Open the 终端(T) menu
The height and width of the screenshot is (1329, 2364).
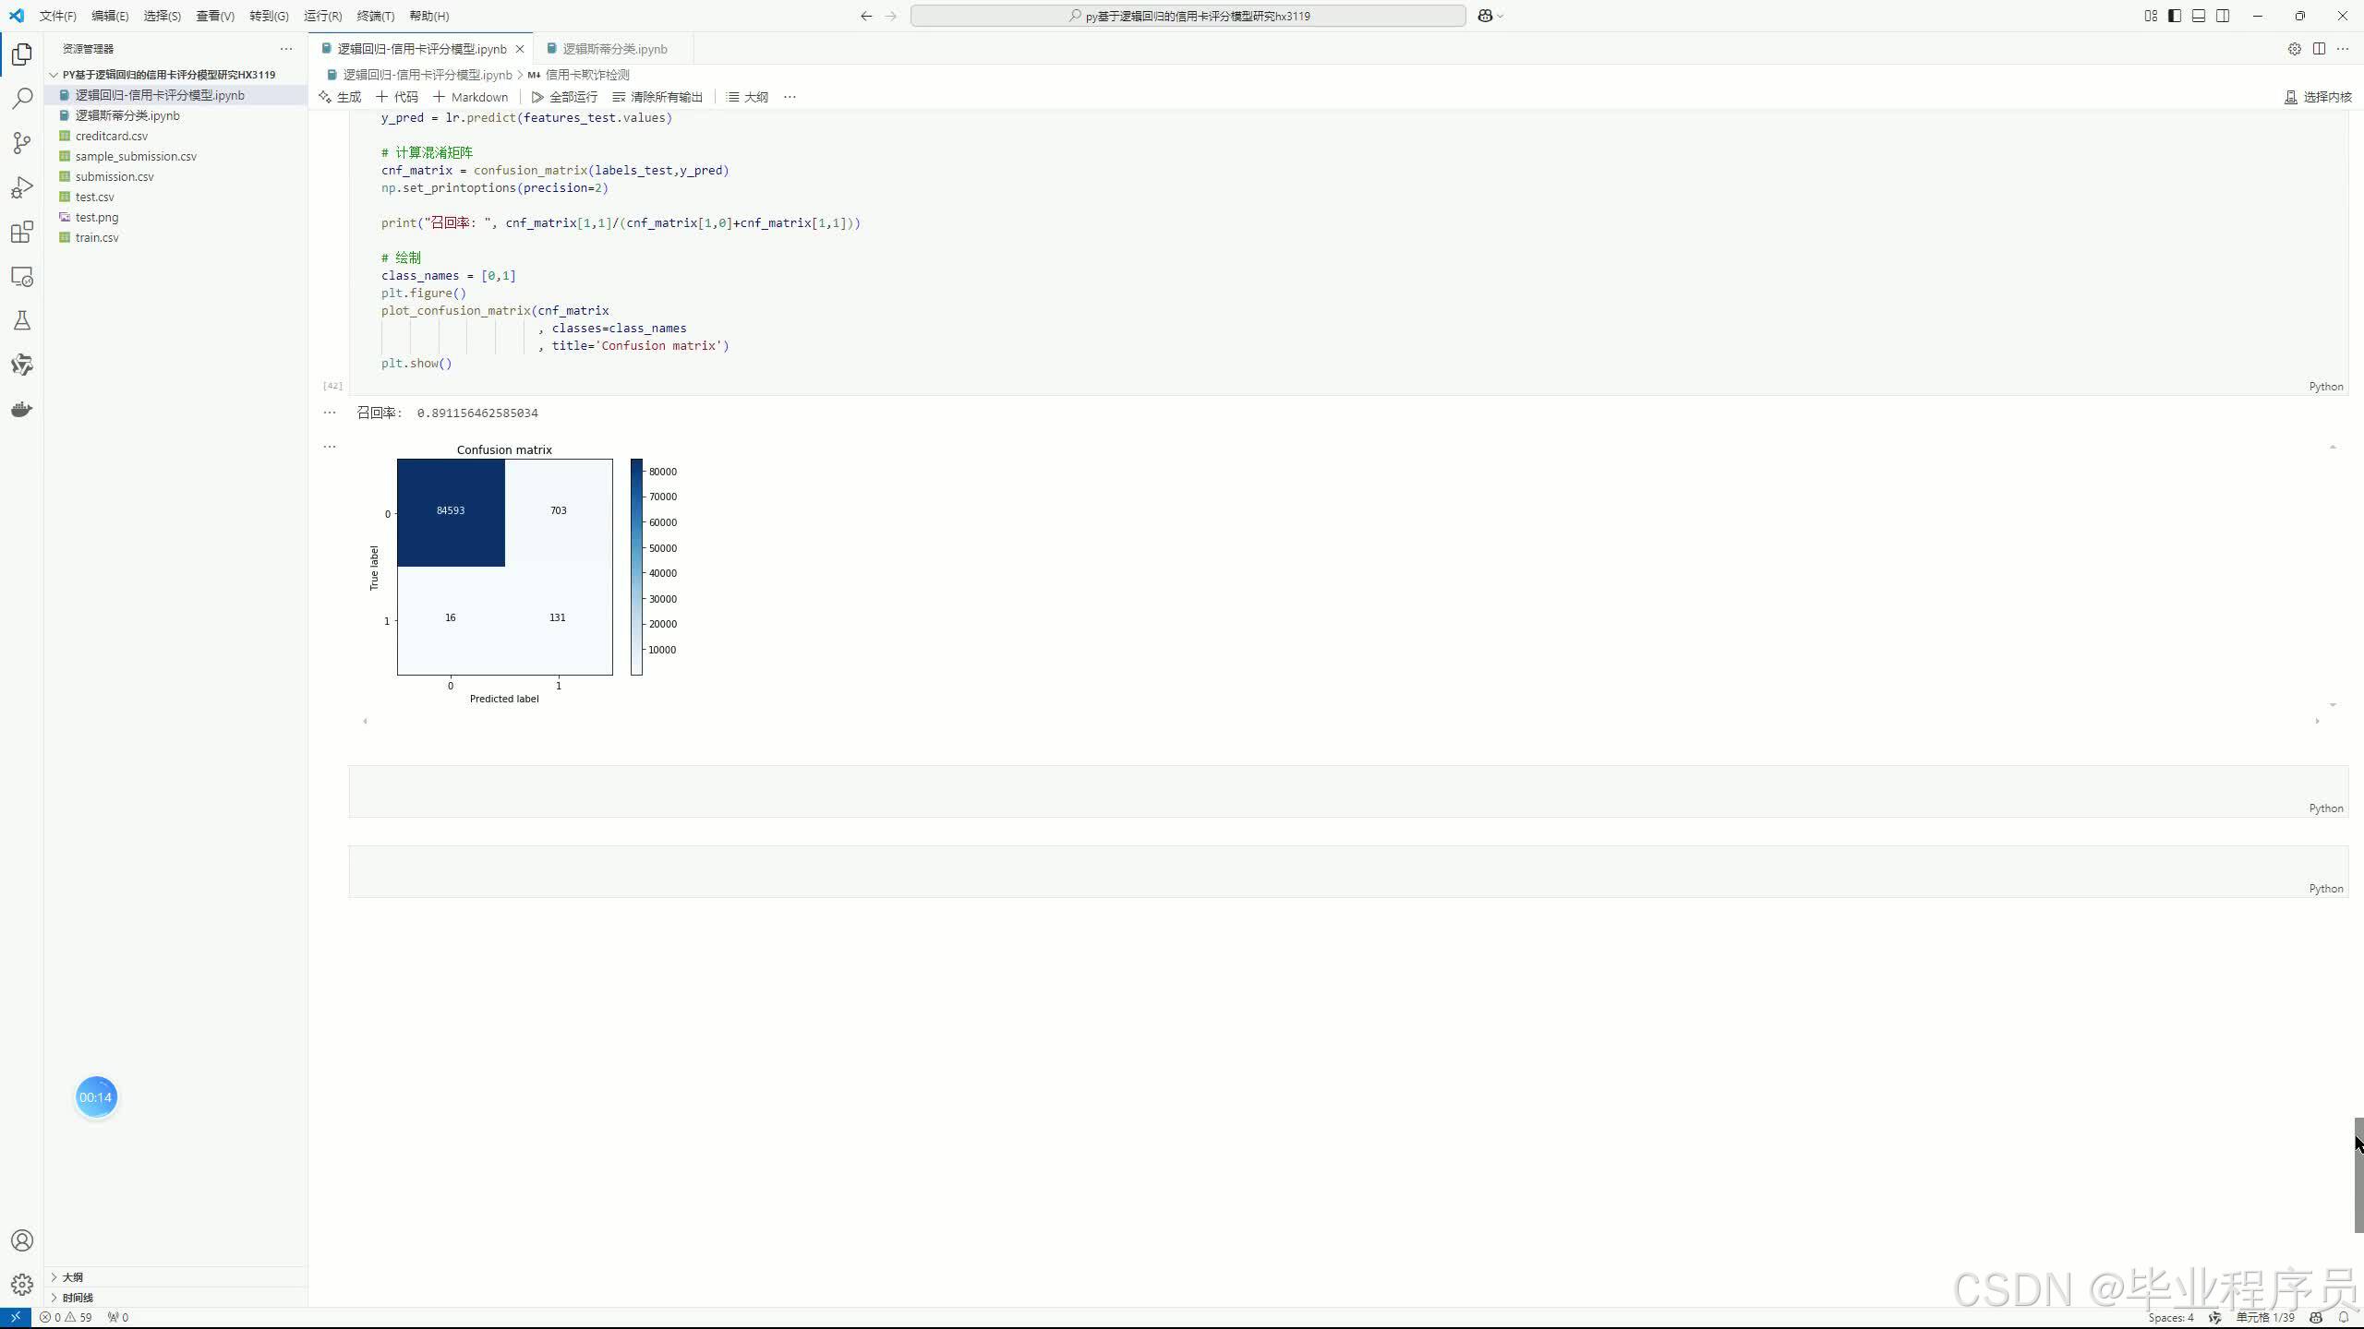(x=375, y=16)
